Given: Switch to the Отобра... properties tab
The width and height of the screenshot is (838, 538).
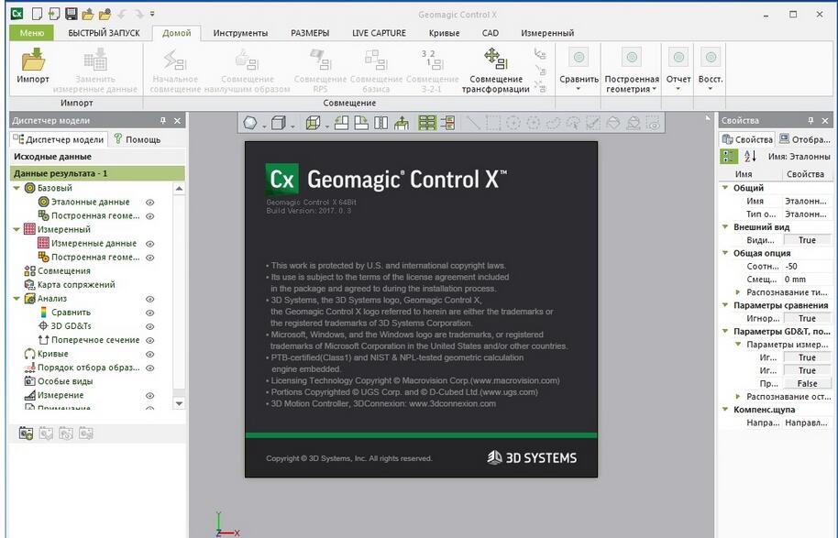Looking at the screenshot, I should coord(804,139).
